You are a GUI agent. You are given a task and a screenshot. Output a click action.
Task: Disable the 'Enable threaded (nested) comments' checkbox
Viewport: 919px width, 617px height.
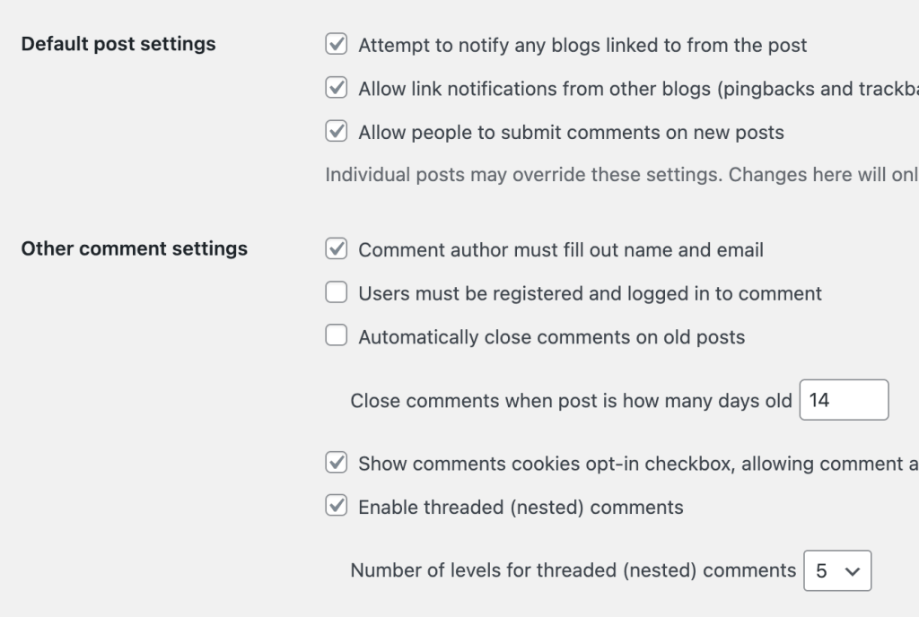tap(337, 507)
